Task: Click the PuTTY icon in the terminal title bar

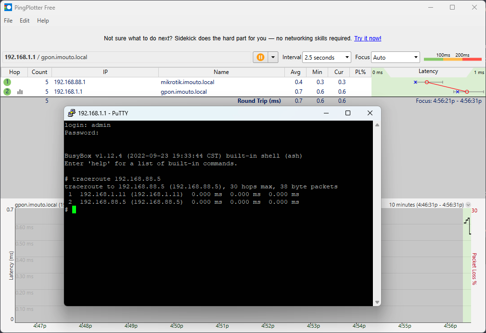Action: pyautogui.click(x=72, y=113)
